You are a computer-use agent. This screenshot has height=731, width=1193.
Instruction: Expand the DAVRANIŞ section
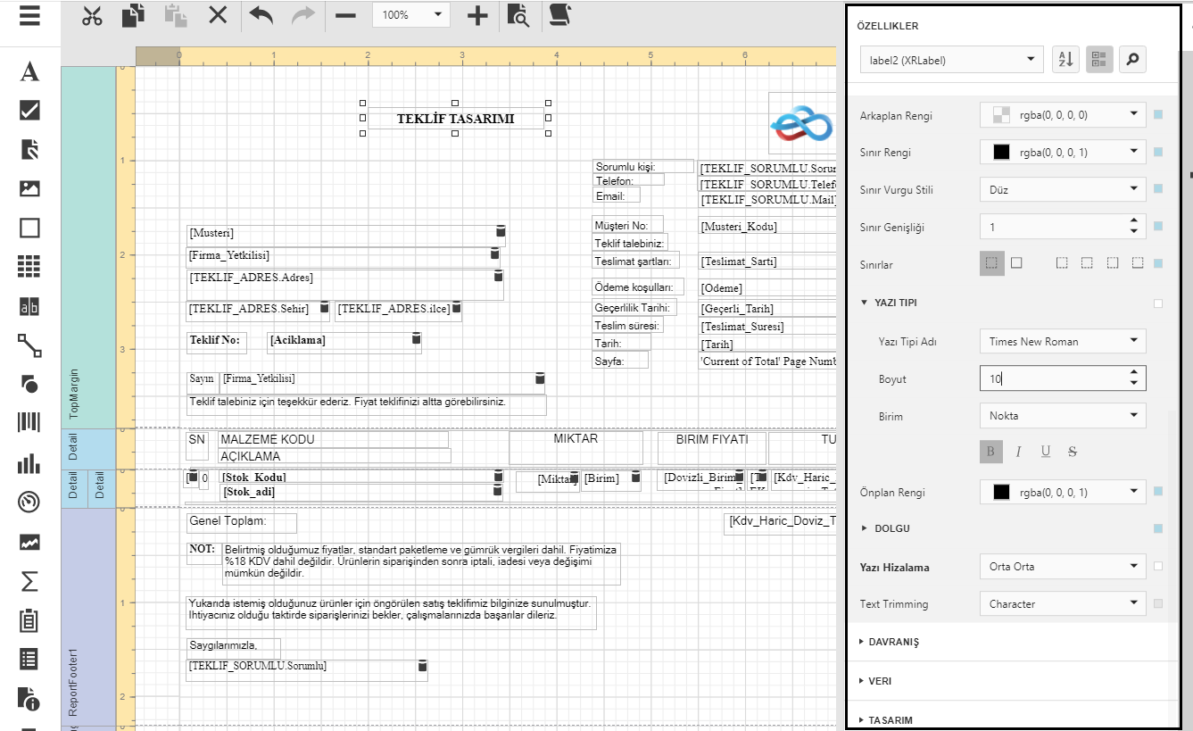893,642
